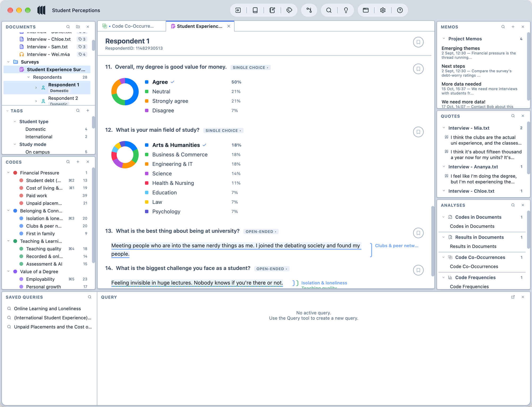Pop out the Query panel

pos(513,297)
